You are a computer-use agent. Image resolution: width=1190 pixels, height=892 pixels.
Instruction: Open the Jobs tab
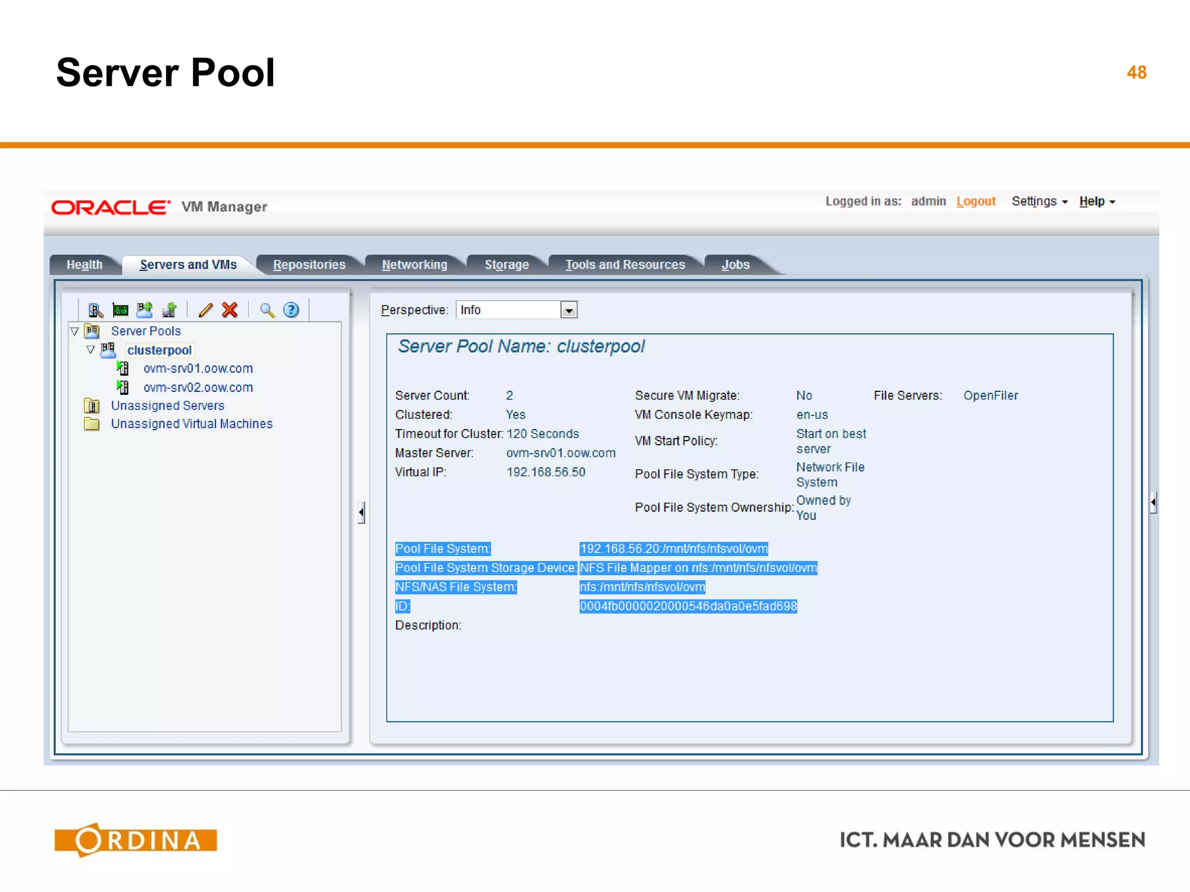[736, 265]
